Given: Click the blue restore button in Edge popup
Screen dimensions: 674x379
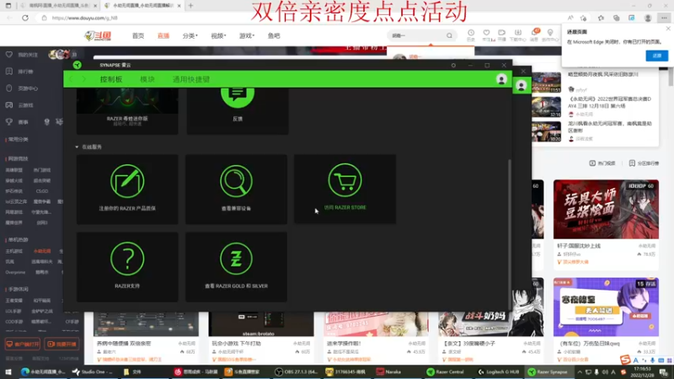Looking at the screenshot, I should (x=657, y=56).
